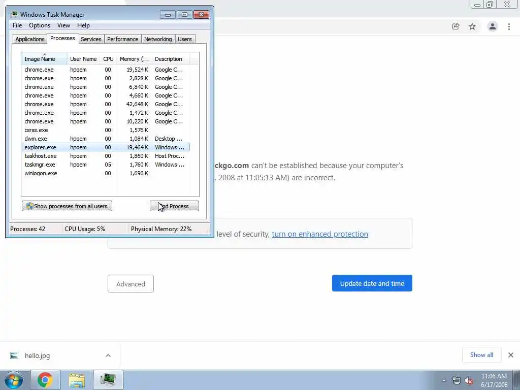Screen dimensions: 520x390
Task: Click the Windows Start orb
Action: [x=14, y=380]
